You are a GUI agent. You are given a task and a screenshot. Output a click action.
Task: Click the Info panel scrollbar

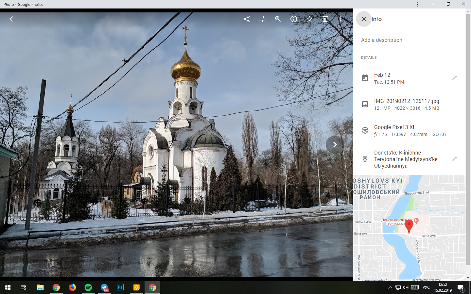coord(468,139)
